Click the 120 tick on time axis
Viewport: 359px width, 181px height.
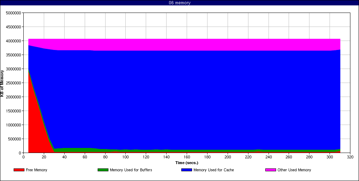click(x=146, y=157)
